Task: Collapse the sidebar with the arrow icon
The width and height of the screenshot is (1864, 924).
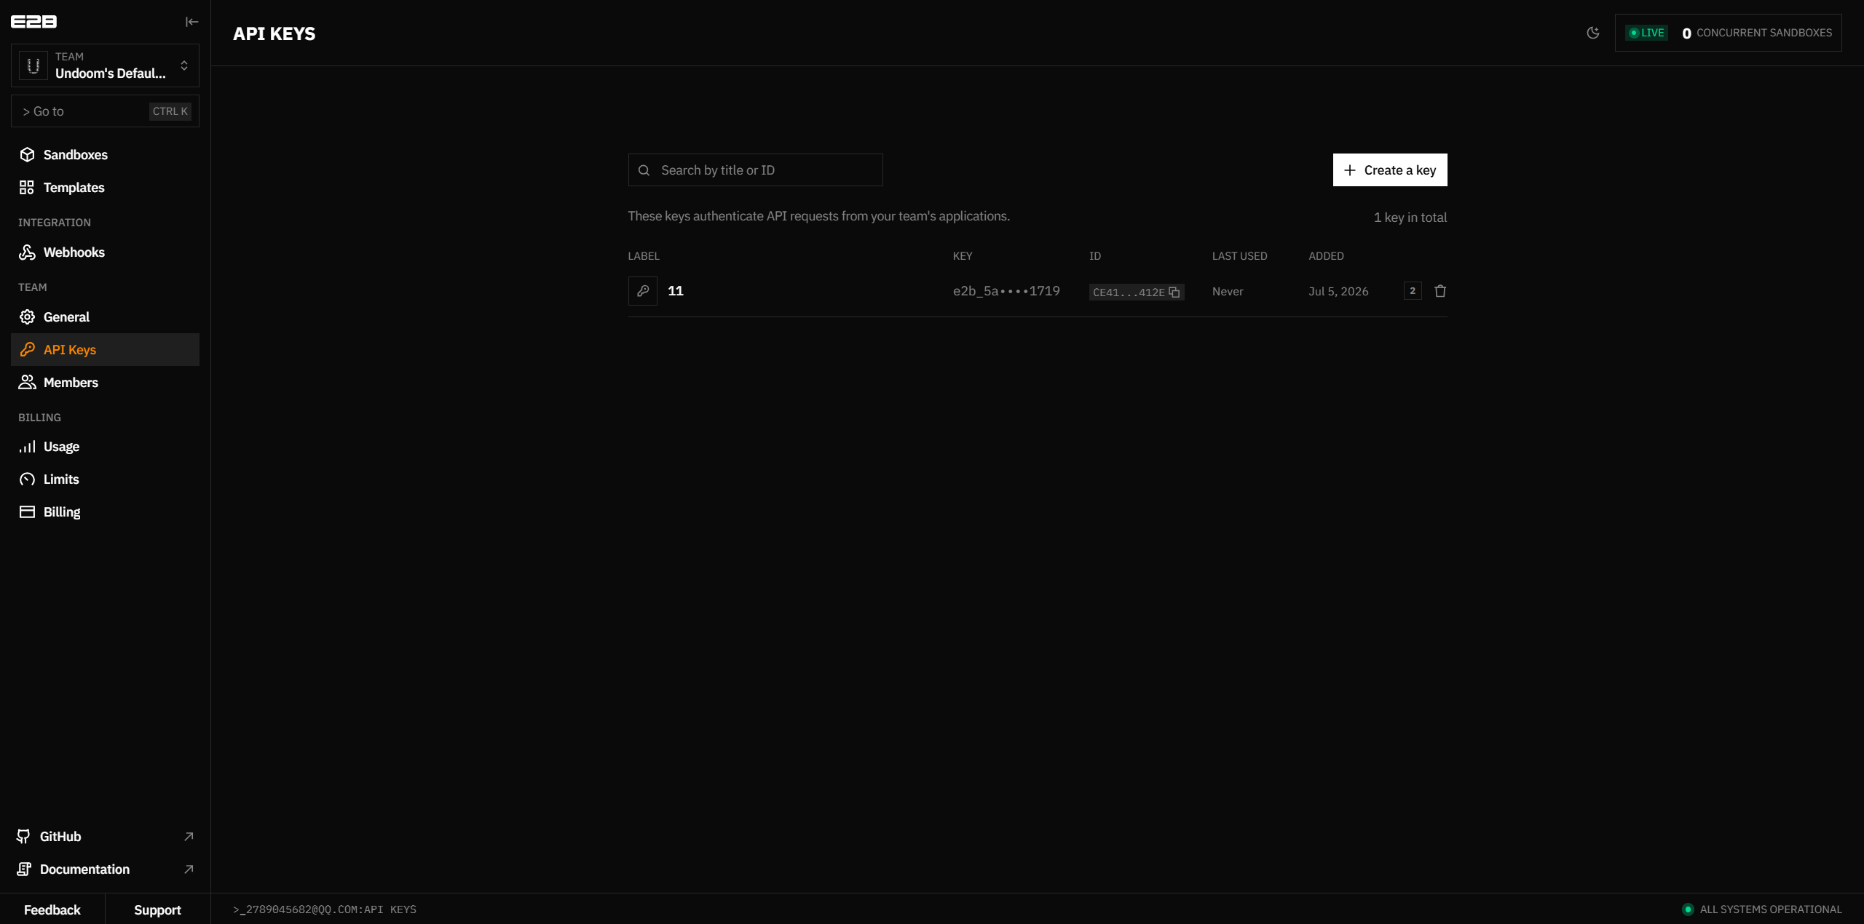Action: (x=191, y=22)
